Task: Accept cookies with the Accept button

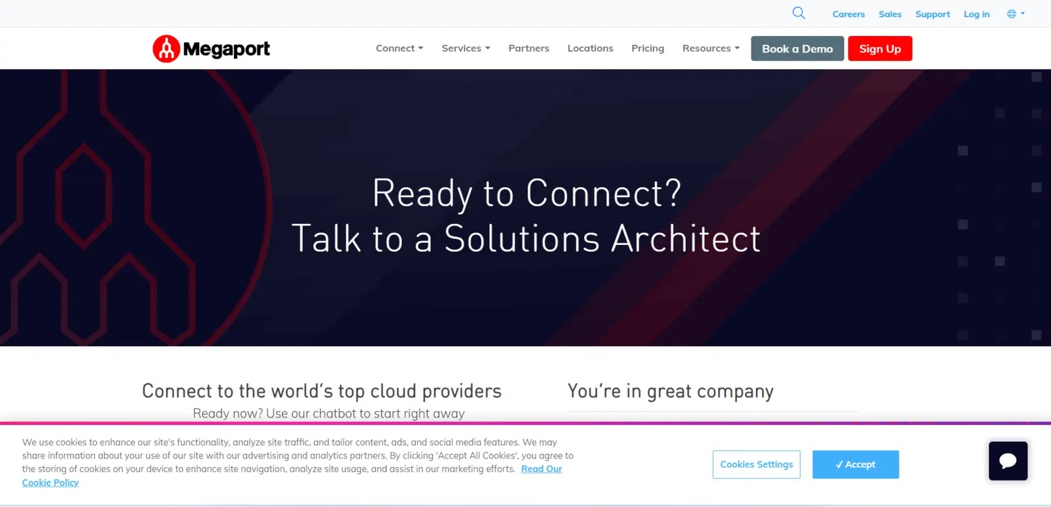Action: (x=856, y=464)
